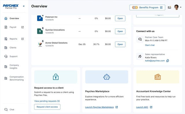Click the Clients building icon
This screenshot has height=114, width=185.
(x=6, y=48)
